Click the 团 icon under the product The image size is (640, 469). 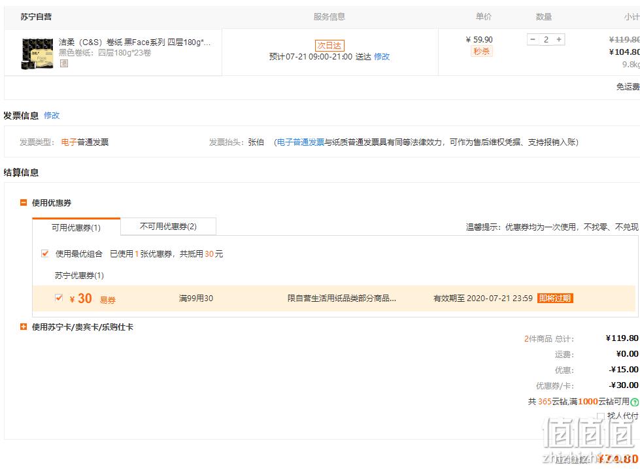click(64, 63)
